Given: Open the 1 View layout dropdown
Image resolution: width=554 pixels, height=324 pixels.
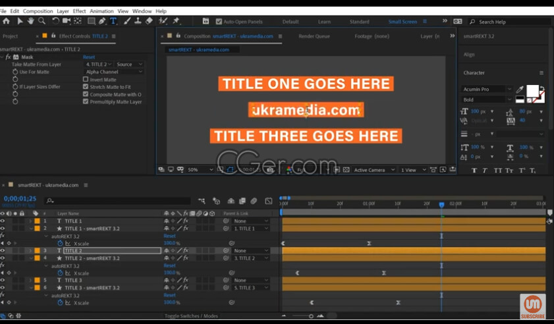Looking at the screenshot, I should tap(413, 170).
